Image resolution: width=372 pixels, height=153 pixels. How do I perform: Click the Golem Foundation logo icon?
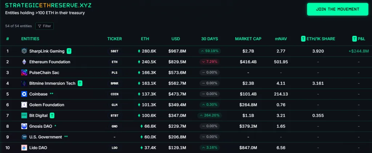click(x=24, y=105)
